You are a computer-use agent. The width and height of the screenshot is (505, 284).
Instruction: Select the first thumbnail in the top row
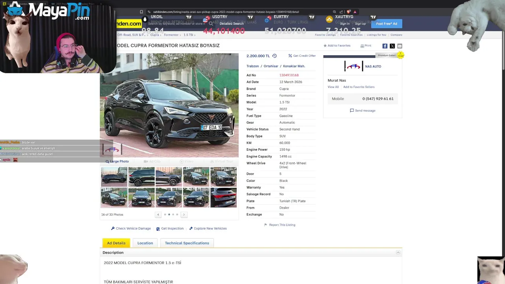coord(114,177)
